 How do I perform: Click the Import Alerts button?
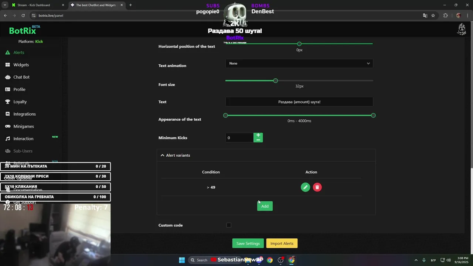tap(282, 243)
